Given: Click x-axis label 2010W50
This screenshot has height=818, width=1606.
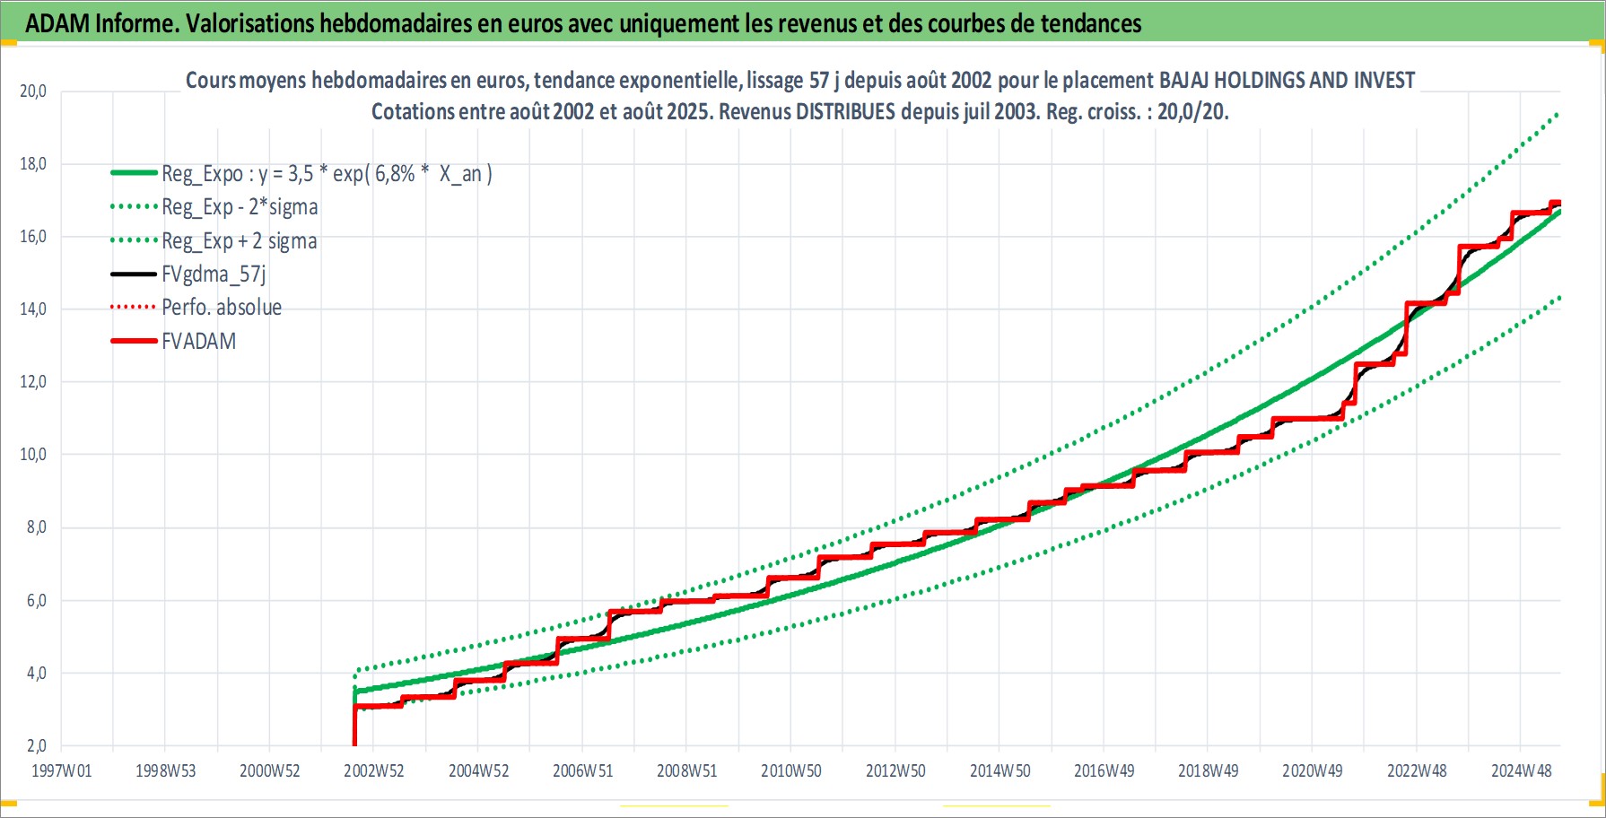Looking at the screenshot, I should pyautogui.click(x=791, y=771).
